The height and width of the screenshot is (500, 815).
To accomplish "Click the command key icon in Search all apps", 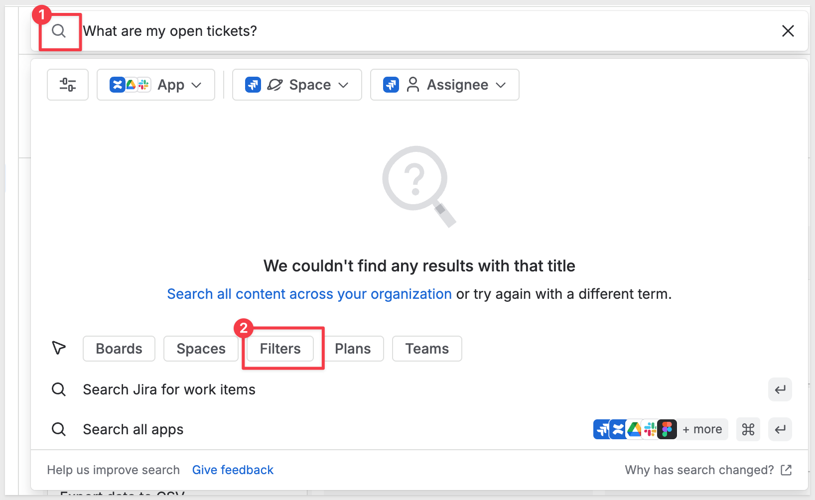I will (748, 429).
